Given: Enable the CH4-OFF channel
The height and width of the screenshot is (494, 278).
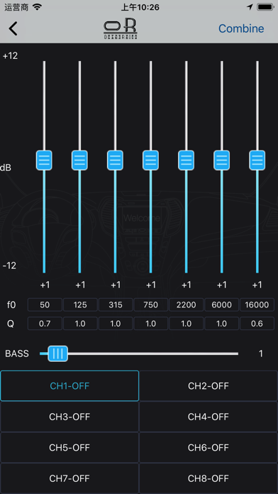Looking at the screenshot, I should (208, 417).
